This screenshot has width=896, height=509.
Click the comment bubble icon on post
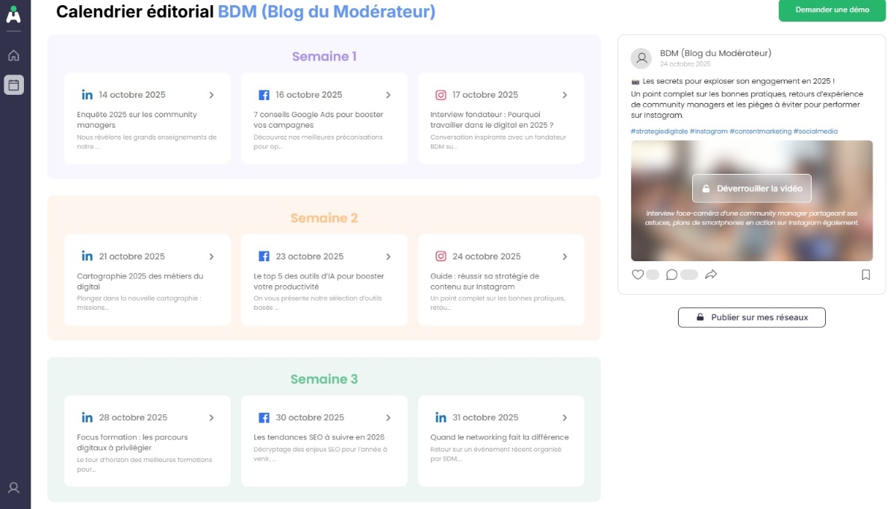coord(671,275)
